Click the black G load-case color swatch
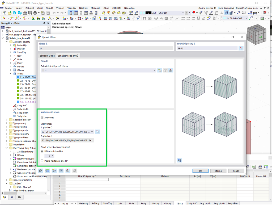The image size is (272, 205). (x=148, y=13)
